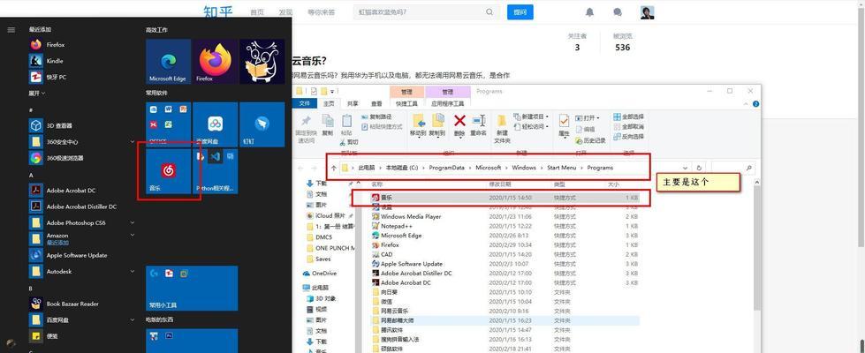Click ProgramData in the address breadcrumb
This screenshot has width=865, height=353.
[x=446, y=168]
